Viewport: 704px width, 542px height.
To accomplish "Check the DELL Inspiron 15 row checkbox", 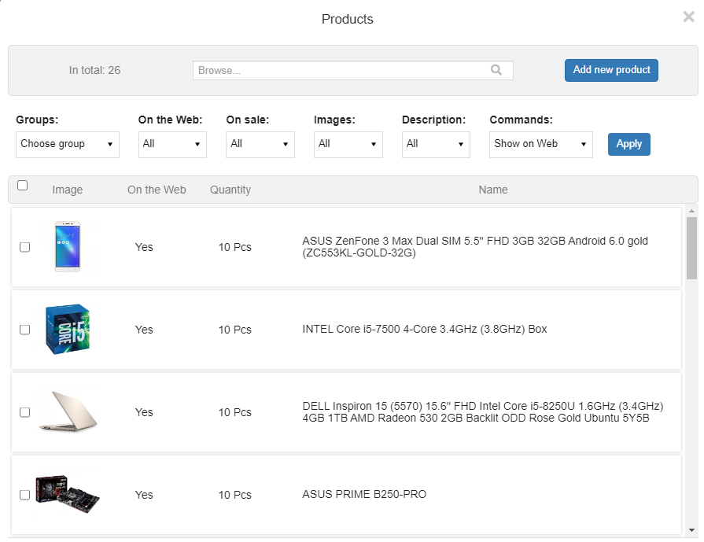I will coord(24,412).
